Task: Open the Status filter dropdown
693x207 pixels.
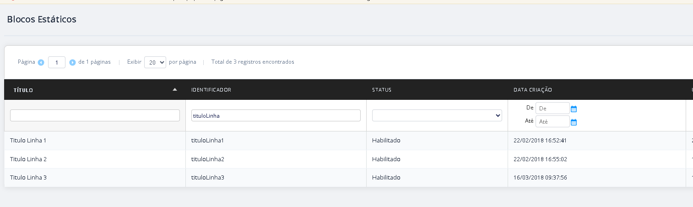Action: 437,115
